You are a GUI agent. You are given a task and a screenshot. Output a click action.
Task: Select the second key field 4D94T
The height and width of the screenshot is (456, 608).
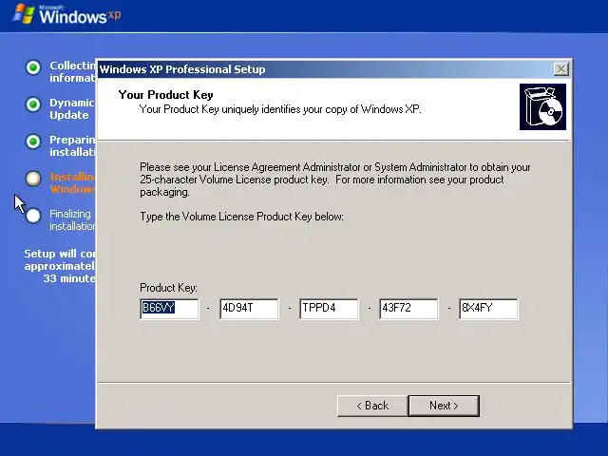pos(249,309)
